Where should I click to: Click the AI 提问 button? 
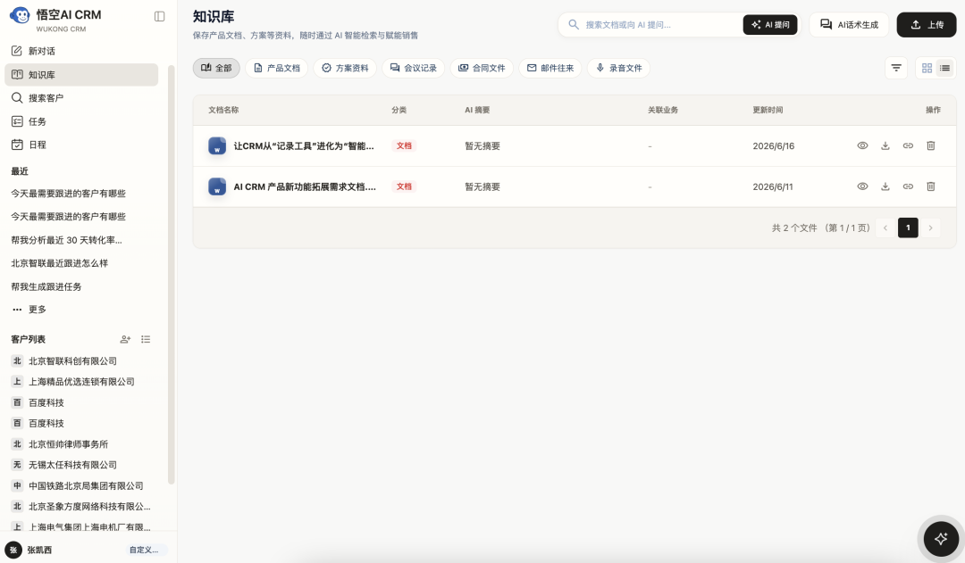[x=770, y=25]
